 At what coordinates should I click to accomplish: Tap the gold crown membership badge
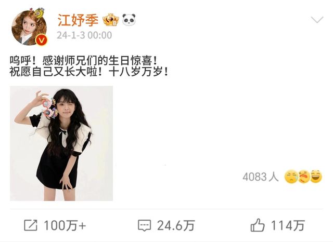[x=111, y=20]
